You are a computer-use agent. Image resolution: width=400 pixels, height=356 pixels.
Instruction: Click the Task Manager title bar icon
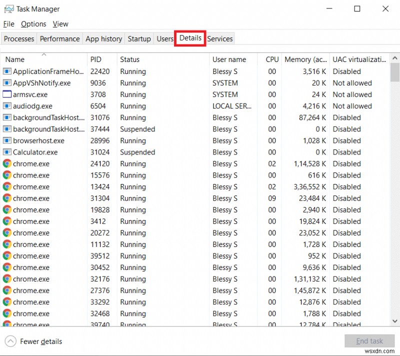coord(9,8)
